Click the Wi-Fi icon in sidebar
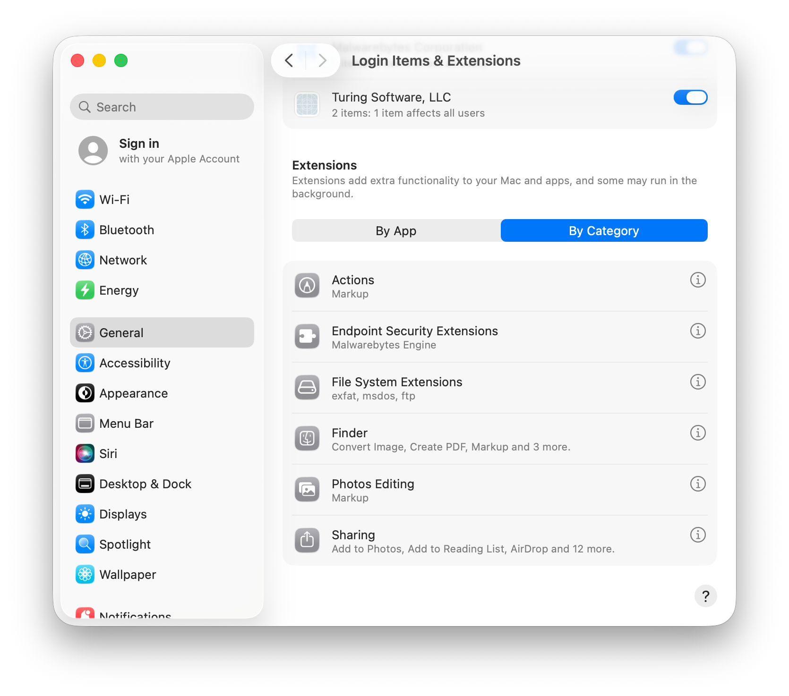Image resolution: width=789 pixels, height=696 pixels. [85, 199]
